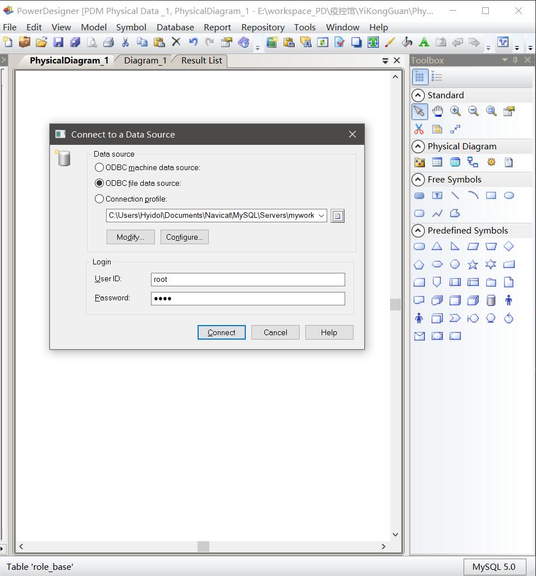Open the File menu
536x576 pixels.
[10, 27]
